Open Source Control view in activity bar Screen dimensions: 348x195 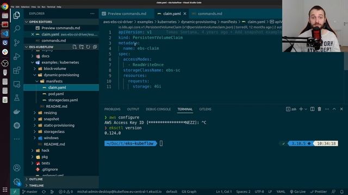[17, 42]
